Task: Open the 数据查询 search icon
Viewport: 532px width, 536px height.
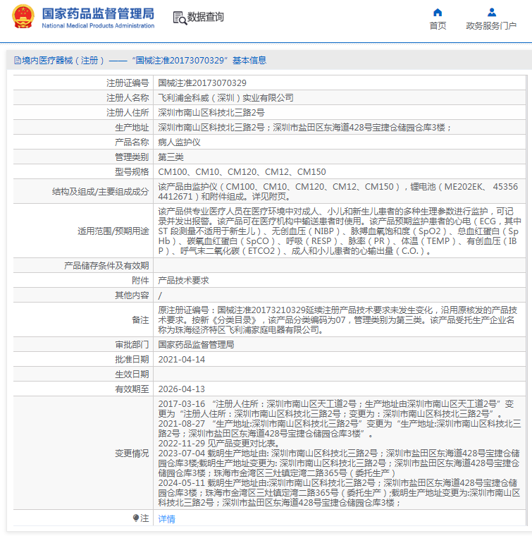Action: click(180, 18)
